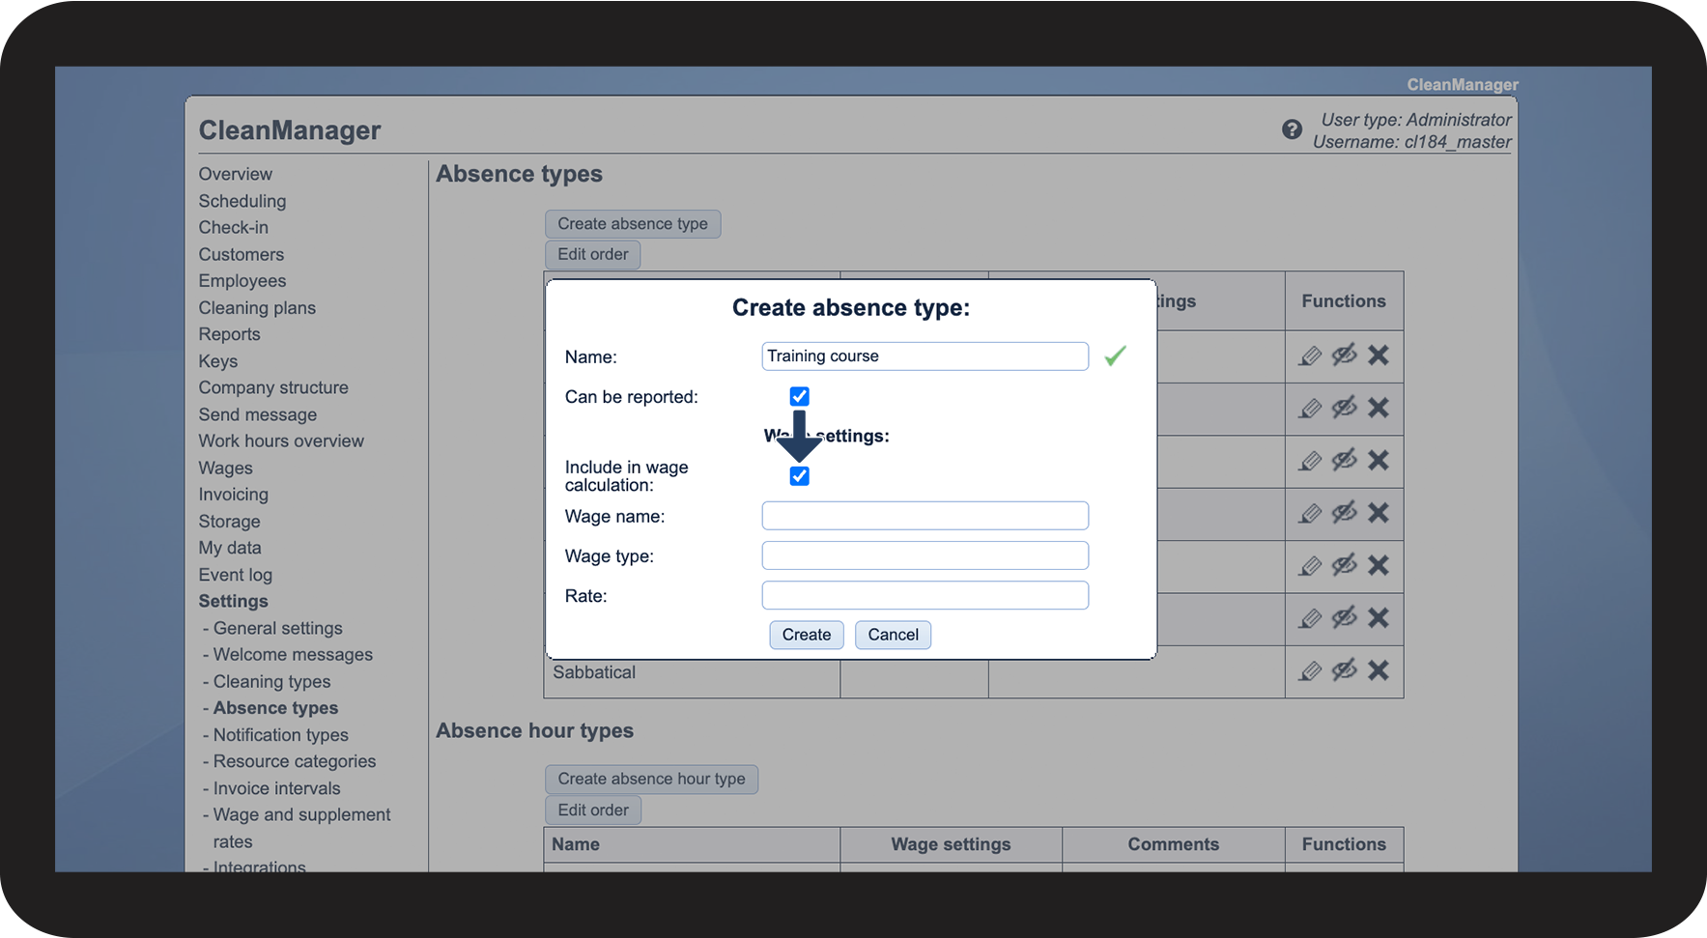Click the X delete icon in the first table row
Image resolution: width=1707 pixels, height=938 pixels.
1379,355
